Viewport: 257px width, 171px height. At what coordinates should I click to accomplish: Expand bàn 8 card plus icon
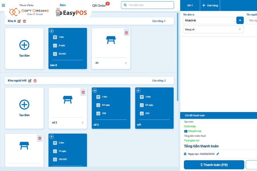[x=52, y=30]
